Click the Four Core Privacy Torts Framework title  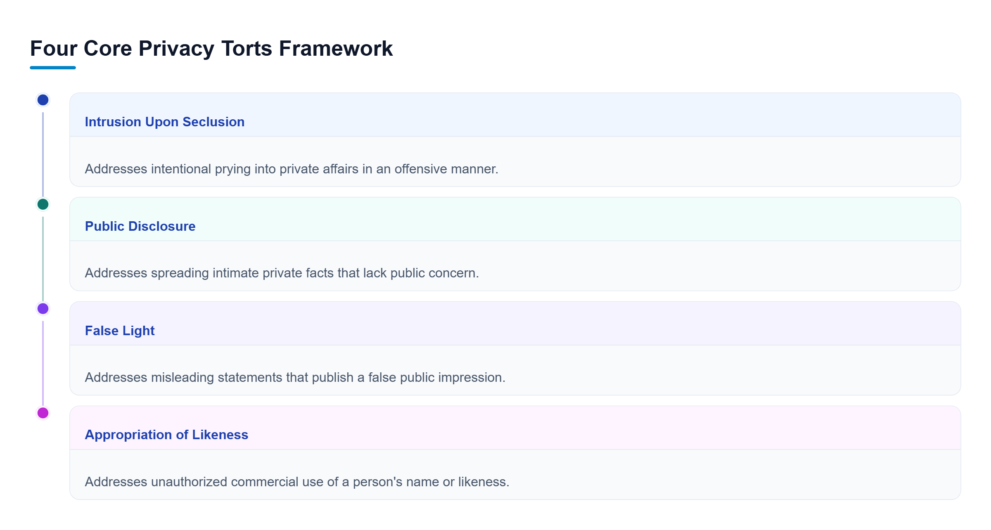point(211,49)
